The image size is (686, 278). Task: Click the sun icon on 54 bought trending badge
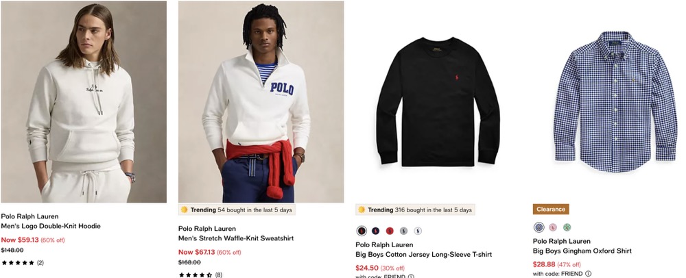pyautogui.click(x=184, y=210)
